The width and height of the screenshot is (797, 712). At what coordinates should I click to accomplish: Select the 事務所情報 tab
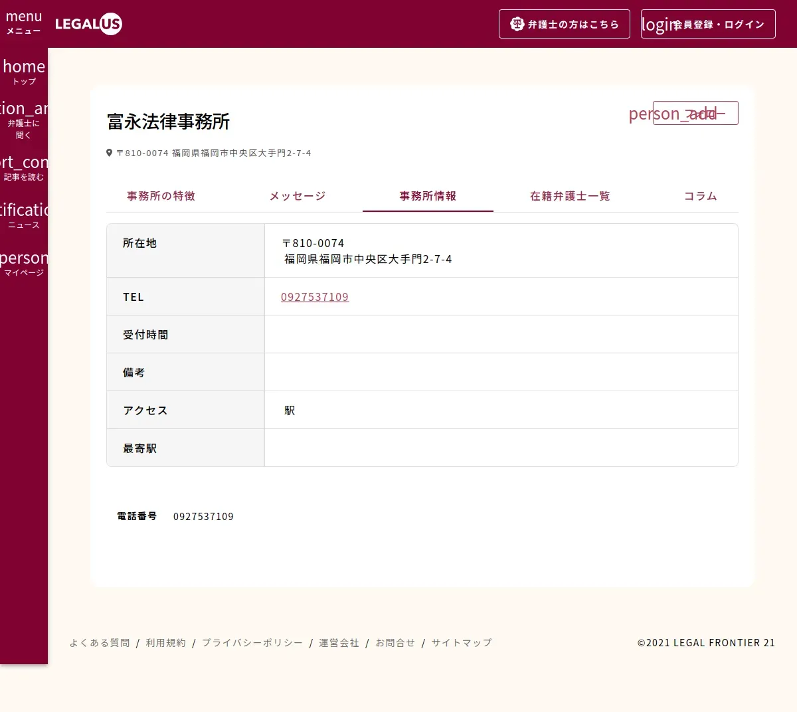pos(428,196)
